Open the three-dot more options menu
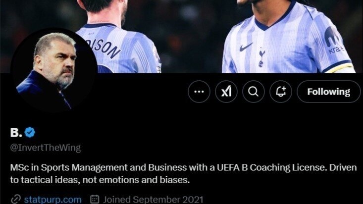 click(x=199, y=92)
